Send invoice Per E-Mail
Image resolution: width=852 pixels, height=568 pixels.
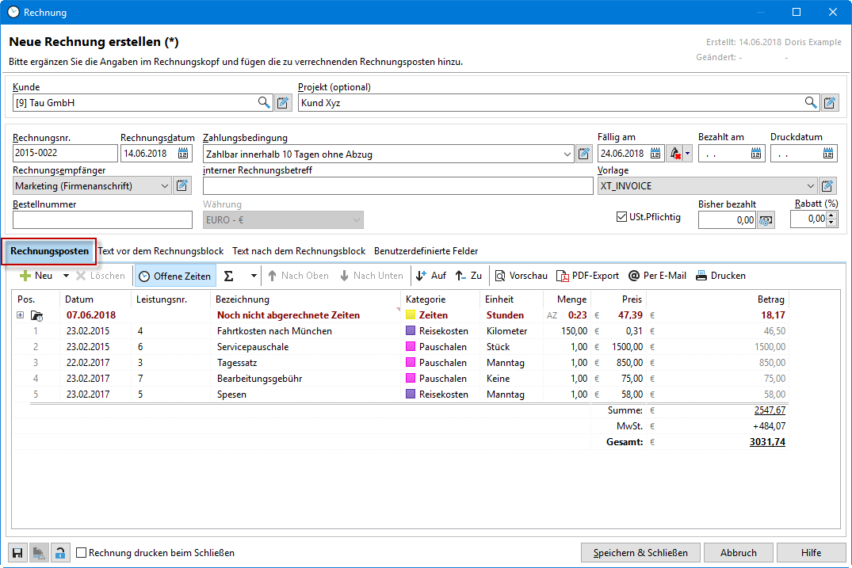[657, 276]
